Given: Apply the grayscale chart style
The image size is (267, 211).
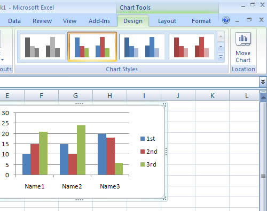Looking at the screenshot, I should 42,47.
